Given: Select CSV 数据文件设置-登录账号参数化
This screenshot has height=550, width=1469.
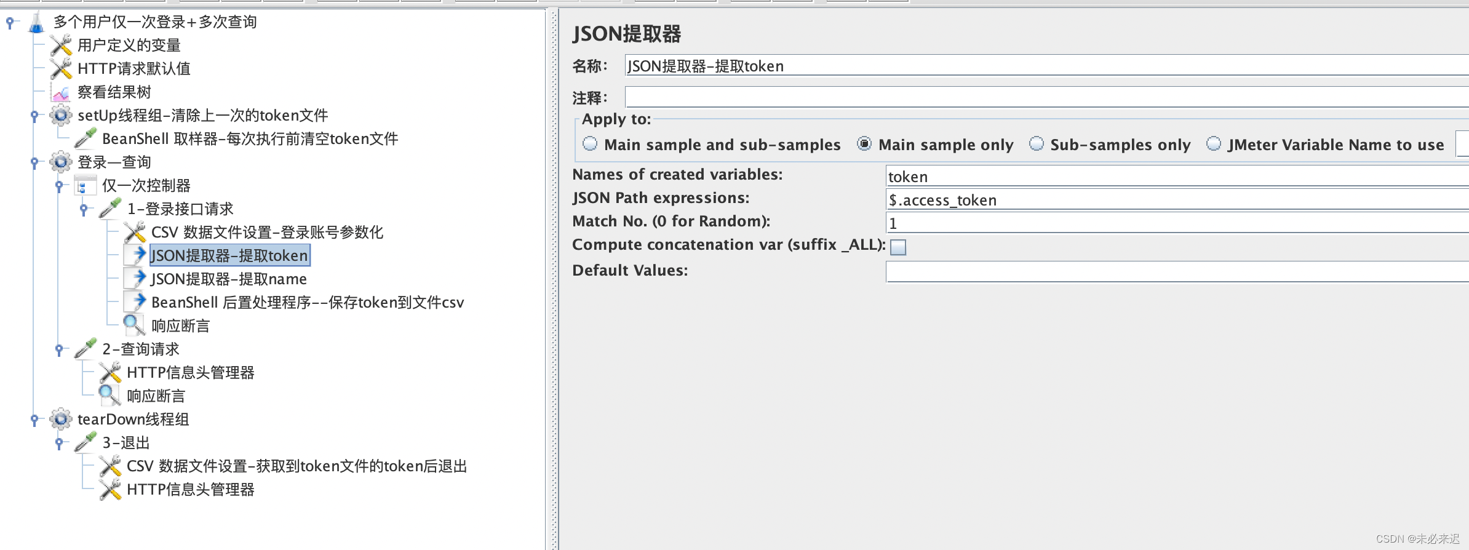Looking at the screenshot, I should click(x=267, y=233).
